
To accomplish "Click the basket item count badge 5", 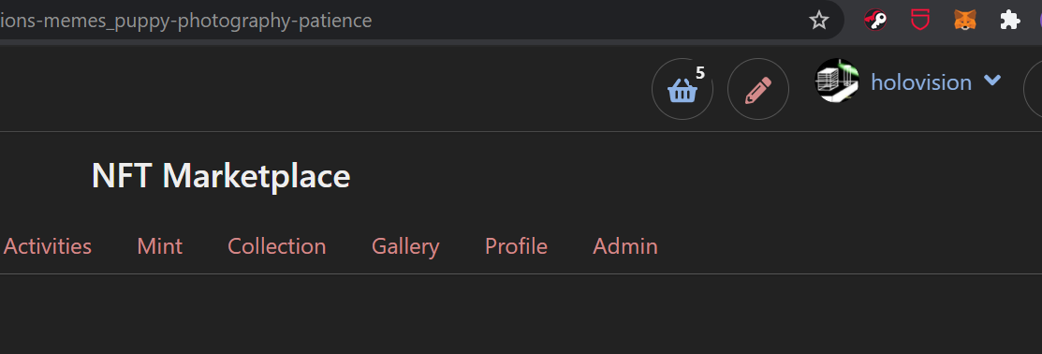I will coord(699,73).
